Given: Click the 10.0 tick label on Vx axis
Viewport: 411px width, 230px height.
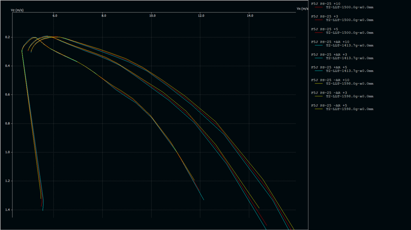Looking at the screenshot, I should 152,16.
